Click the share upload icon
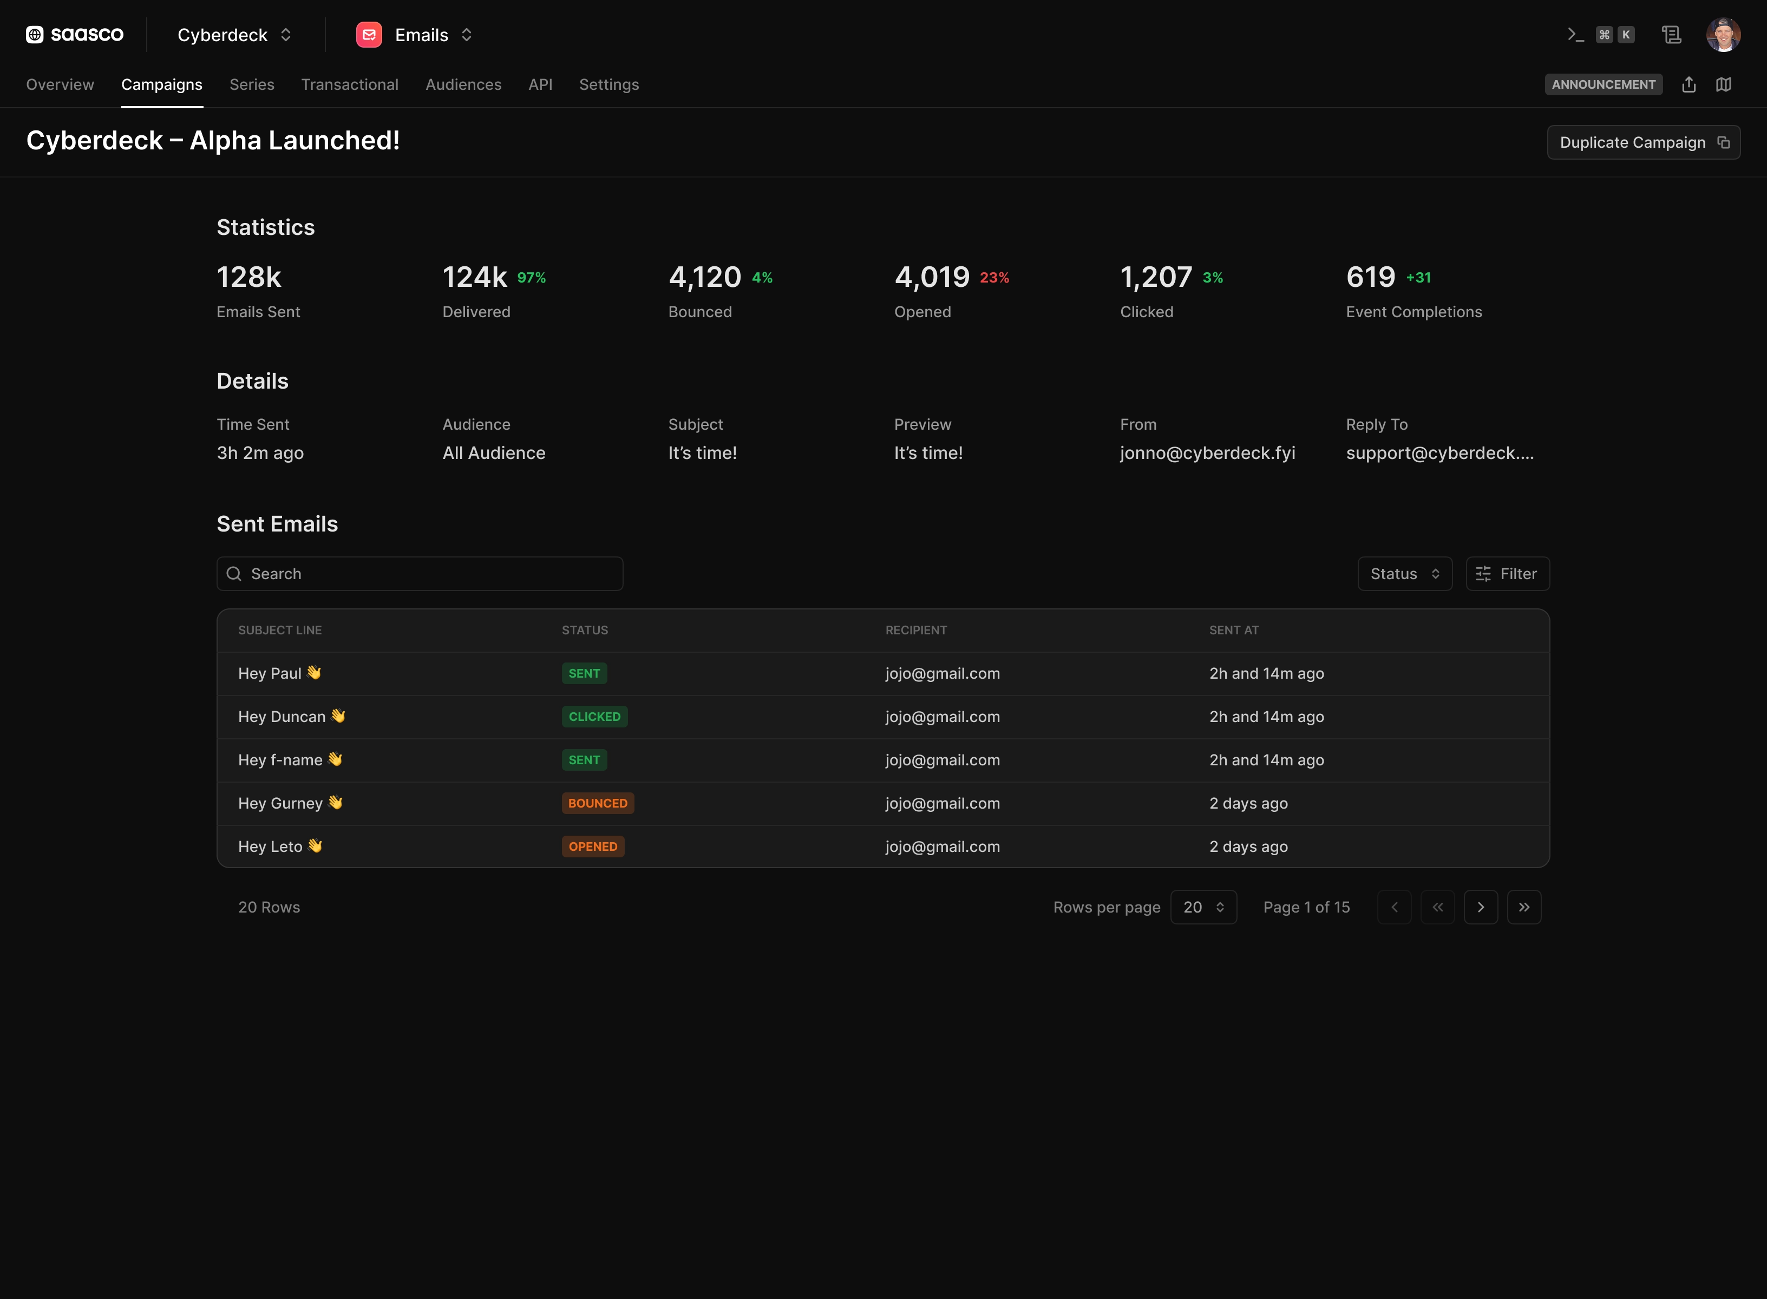1767x1299 pixels. (1689, 84)
